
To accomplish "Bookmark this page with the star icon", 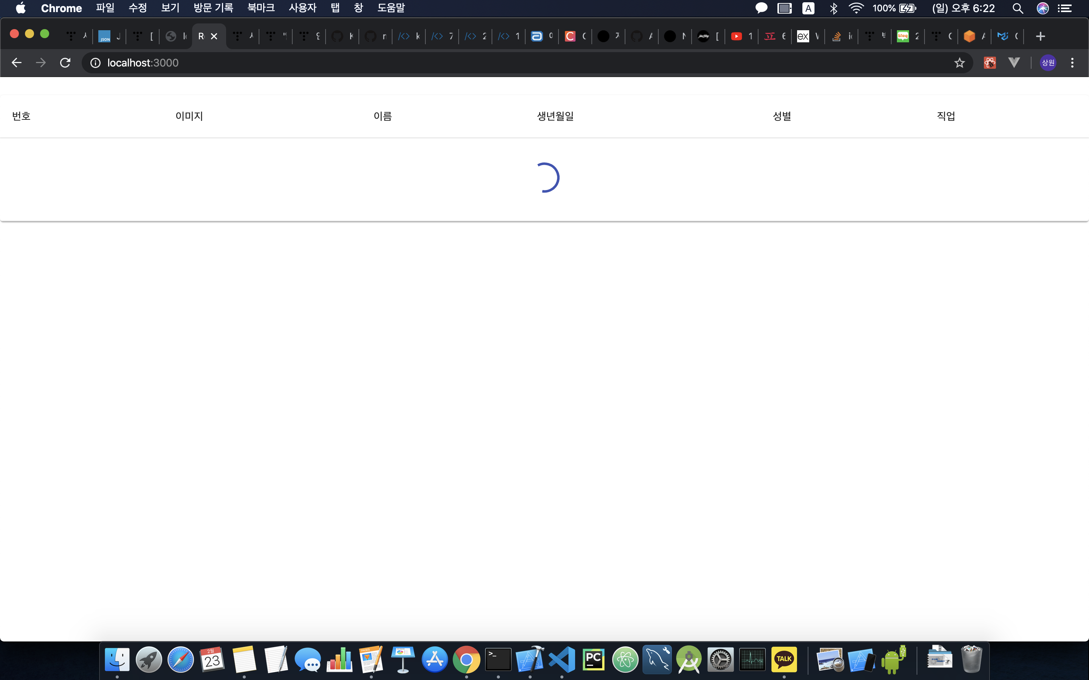I will [x=959, y=62].
